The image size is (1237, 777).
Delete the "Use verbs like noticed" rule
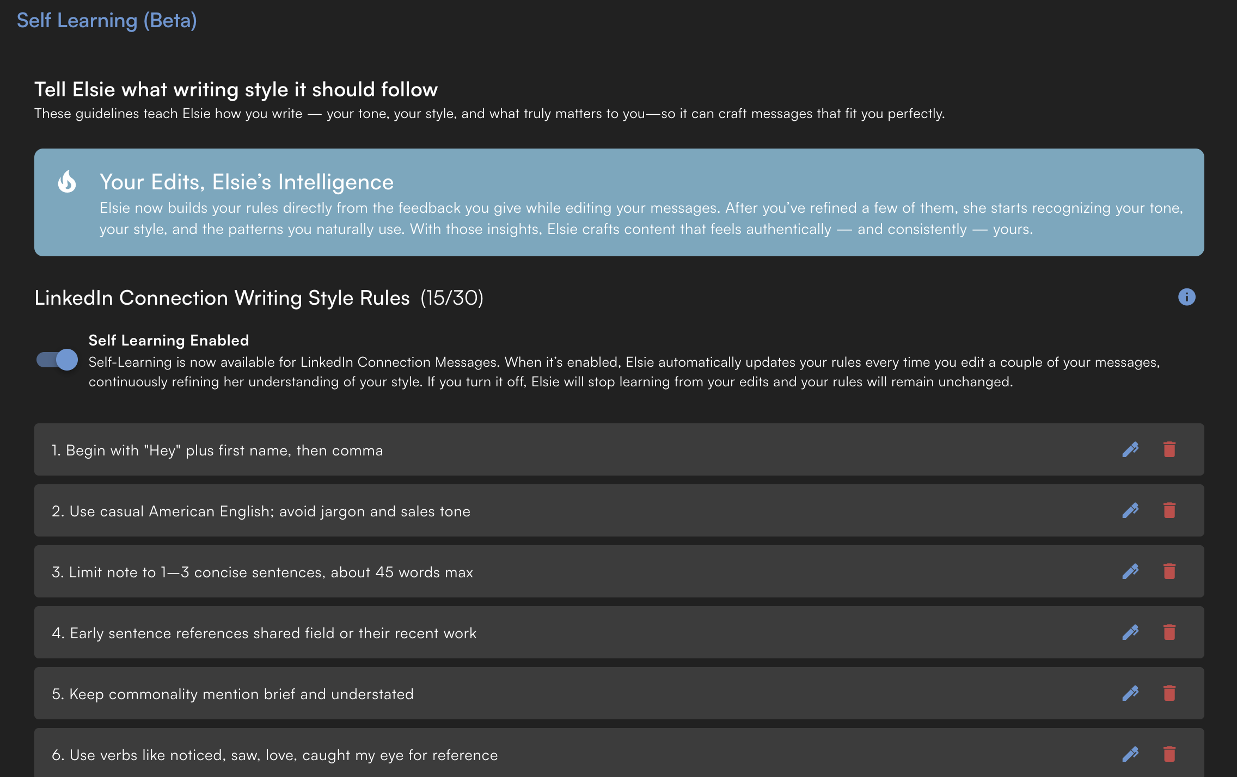pos(1169,754)
